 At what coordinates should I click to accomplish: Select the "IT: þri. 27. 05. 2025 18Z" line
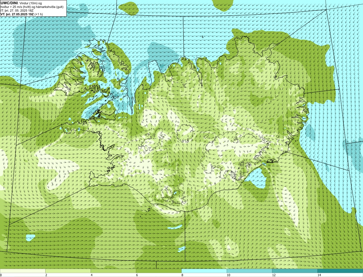[x=17, y=10]
